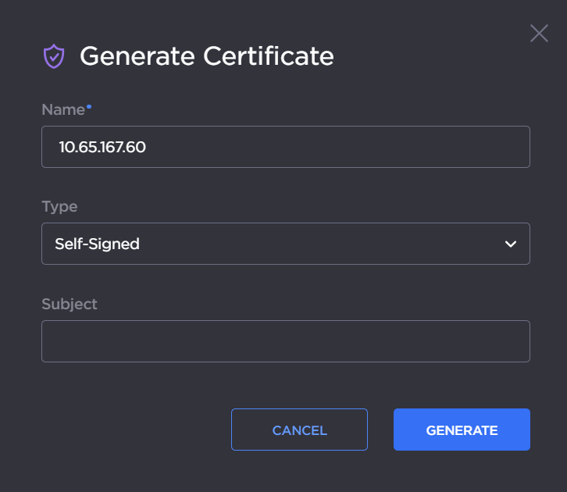Click the blue GENERATE label text
The height and width of the screenshot is (492, 567).
(462, 430)
